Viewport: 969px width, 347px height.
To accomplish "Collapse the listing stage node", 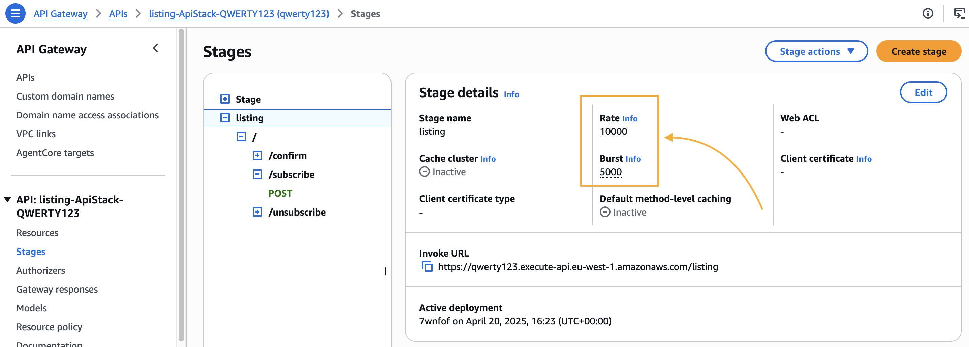I will point(225,118).
